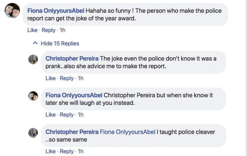The height and width of the screenshot is (156, 247).
Task: Open Christopher Pereira's name on the 'same same' reply
Action: [72, 132]
